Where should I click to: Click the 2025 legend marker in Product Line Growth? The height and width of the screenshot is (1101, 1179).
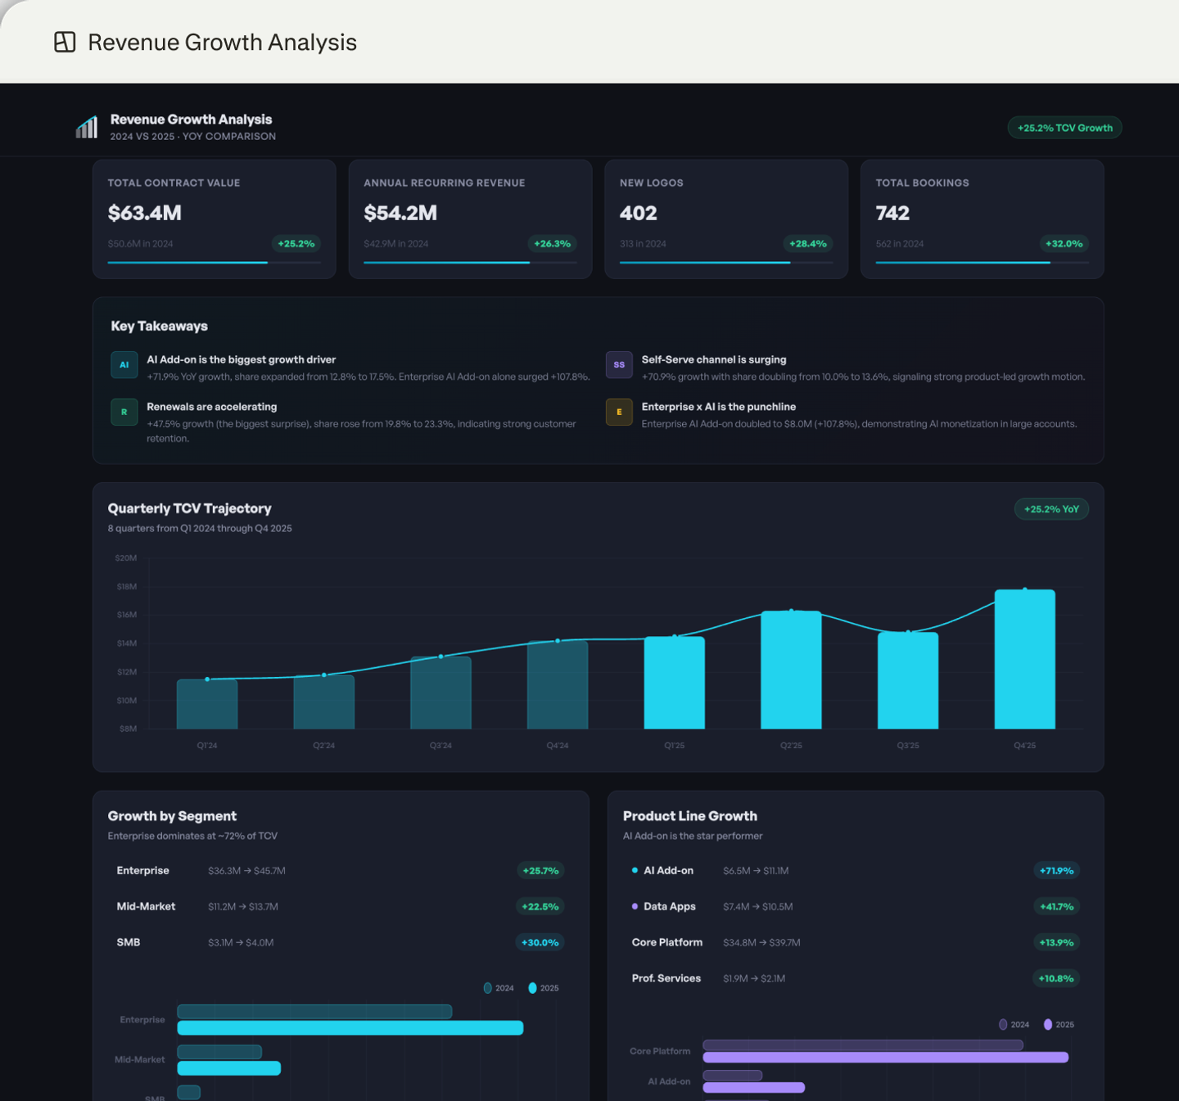pyautogui.click(x=1048, y=1024)
